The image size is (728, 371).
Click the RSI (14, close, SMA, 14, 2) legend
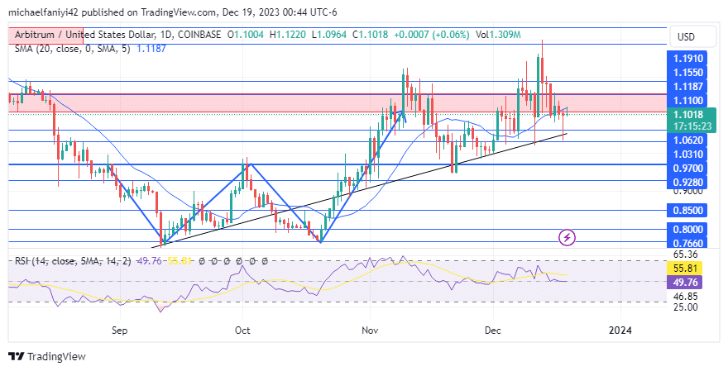[x=73, y=261]
